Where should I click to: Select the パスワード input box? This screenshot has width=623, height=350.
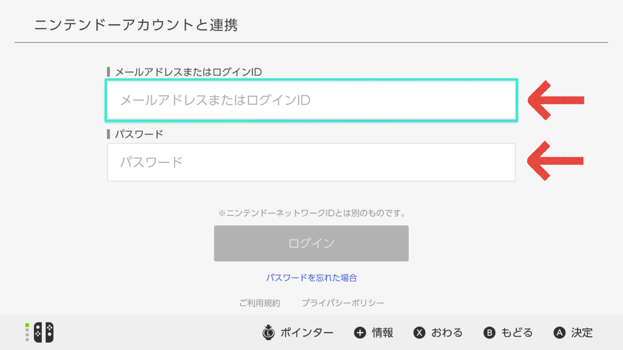pyautogui.click(x=311, y=162)
